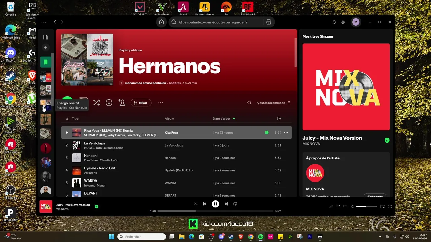Open the Hermanos playlist cover image
This screenshot has height=242, width=431.
click(x=87, y=59)
